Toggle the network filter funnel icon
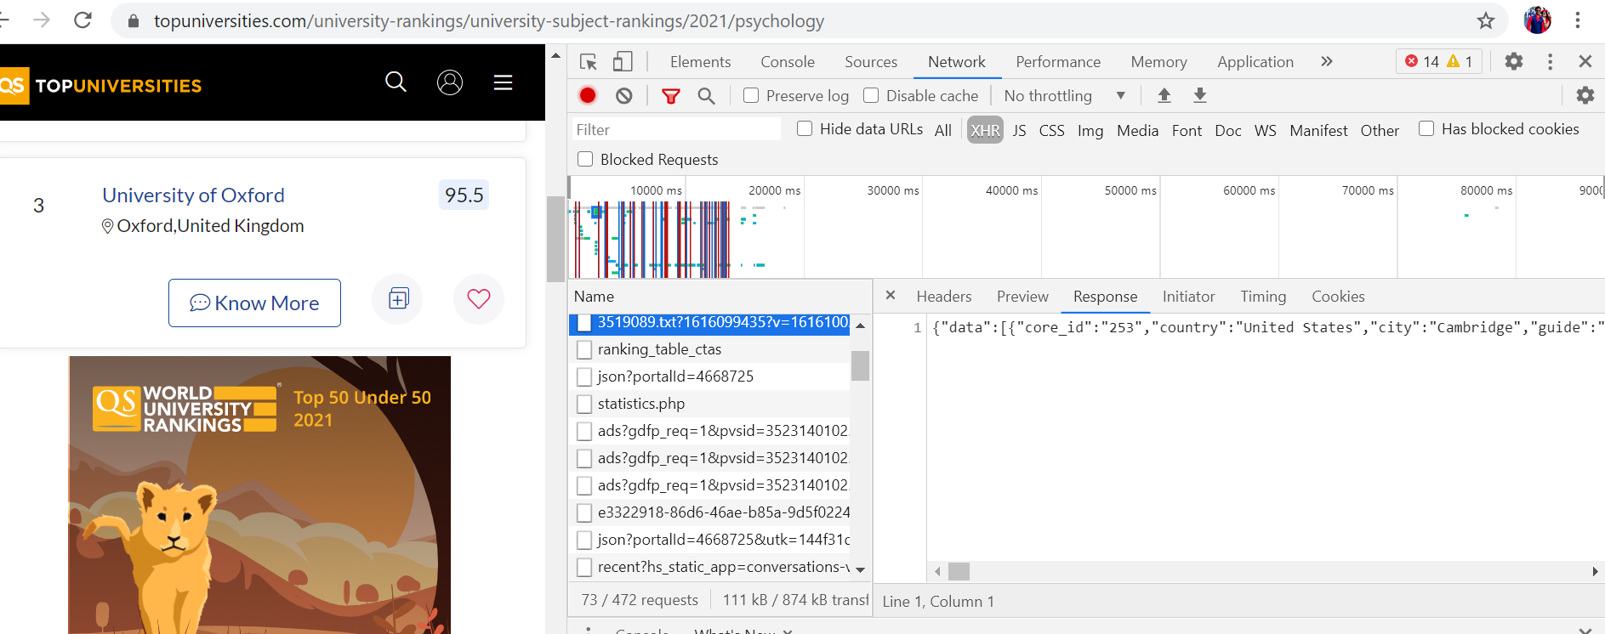Screen dimensions: 1605x634 tap(671, 96)
